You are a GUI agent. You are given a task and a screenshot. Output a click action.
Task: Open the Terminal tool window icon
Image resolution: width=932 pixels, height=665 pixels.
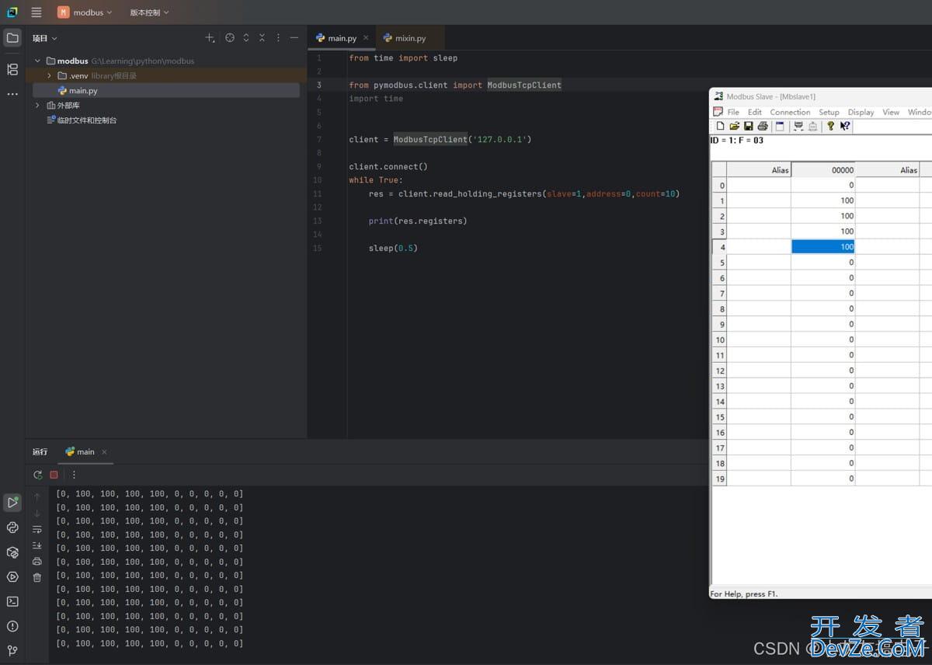click(12, 601)
